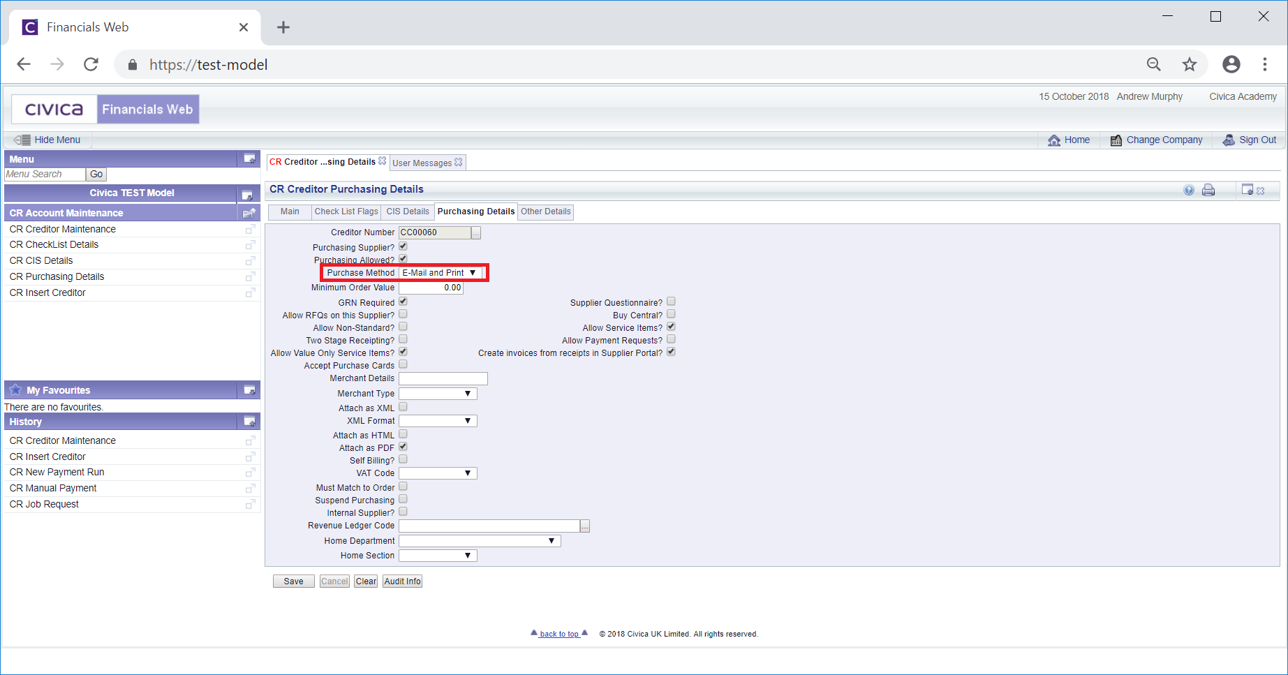Enable Supplier Questionnaire checkbox
1288x675 pixels.
(x=671, y=302)
